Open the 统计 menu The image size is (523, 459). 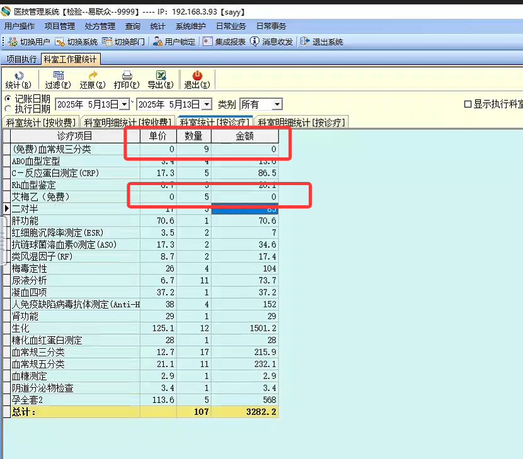[x=158, y=26]
